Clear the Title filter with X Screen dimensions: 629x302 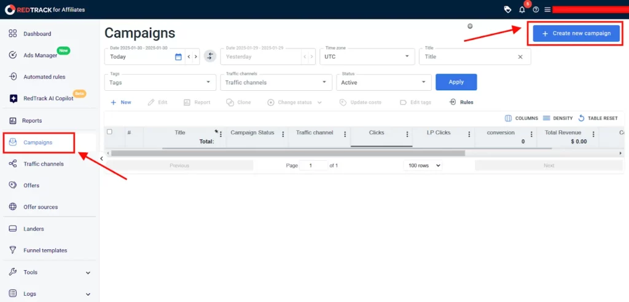(520, 57)
